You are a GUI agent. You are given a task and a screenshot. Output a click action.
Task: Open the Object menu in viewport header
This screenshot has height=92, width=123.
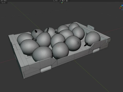[5, 1]
